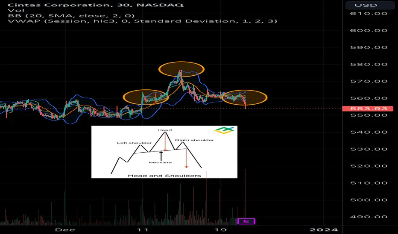Image resolution: width=398 pixels, height=234 pixels.
Task: Click the 11 date label on time axis
Action: (x=142, y=230)
